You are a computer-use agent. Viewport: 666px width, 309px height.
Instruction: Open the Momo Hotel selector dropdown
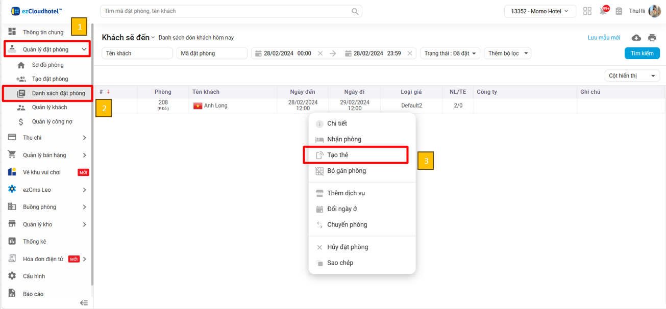[x=539, y=11]
